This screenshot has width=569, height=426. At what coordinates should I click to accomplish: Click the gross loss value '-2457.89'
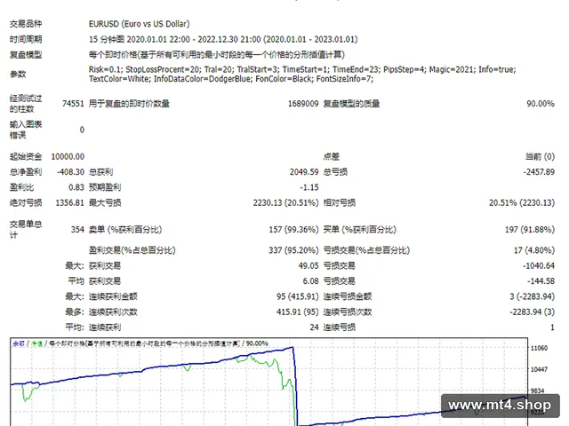point(539,171)
